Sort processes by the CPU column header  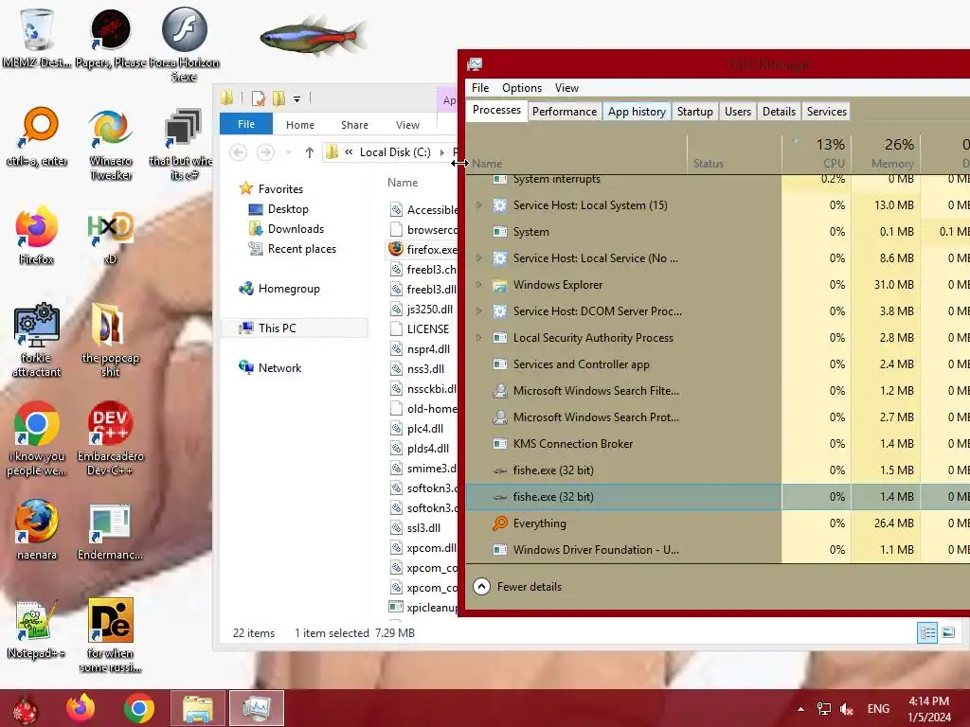point(817,153)
